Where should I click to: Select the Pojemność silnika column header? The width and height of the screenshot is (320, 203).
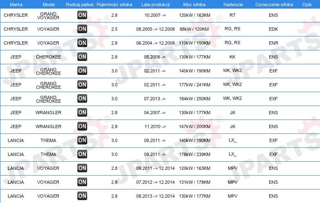[x=114, y=5]
